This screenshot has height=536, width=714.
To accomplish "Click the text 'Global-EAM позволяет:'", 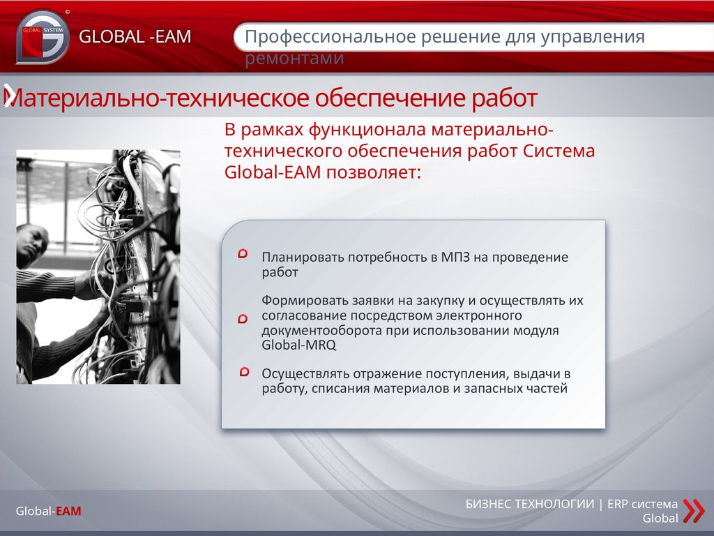I will pos(322,172).
